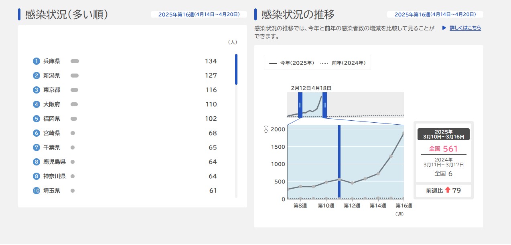Image resolution: width=511 pixels, height=245 pixels.
Task: Click the 2025年 3月10日～3月16日 date label
Action: tap(444, 134)
